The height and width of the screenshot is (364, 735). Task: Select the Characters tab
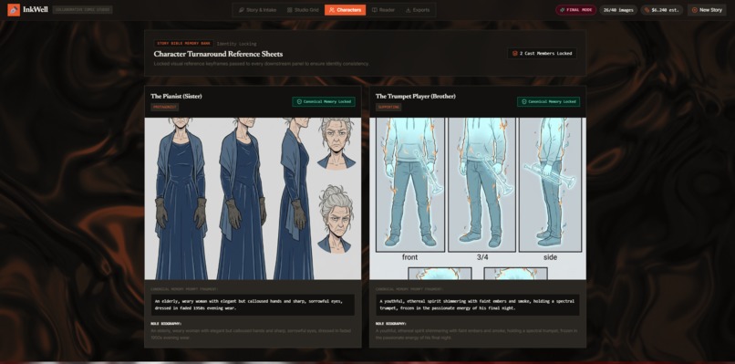tap(345, 10)
